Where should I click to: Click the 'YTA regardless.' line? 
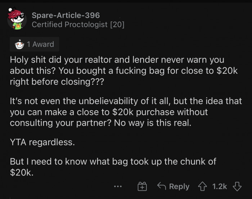pos(42,142)
